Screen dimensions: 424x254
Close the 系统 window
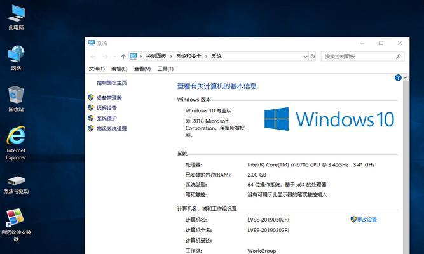tap(400, 43)
